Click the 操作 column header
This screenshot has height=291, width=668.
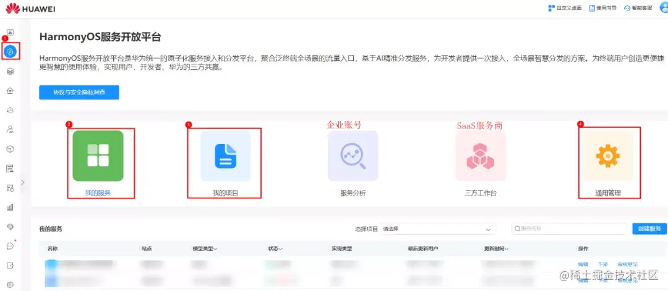[583, 249]
